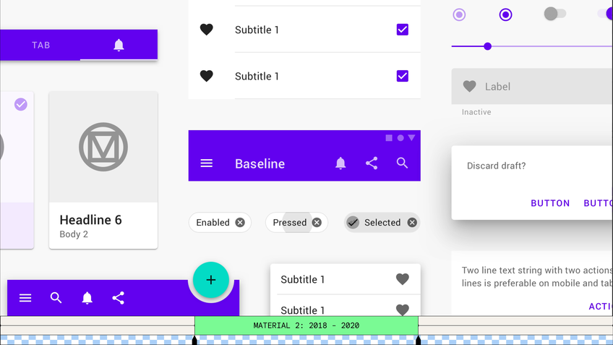Click share icon in Baseline app bar
Viewport: 613px width, 345px height.
pos(372,163)
